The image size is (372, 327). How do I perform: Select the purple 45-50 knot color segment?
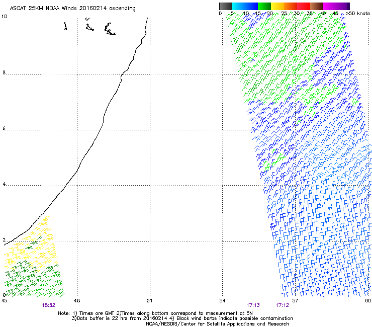(x=343, y=6)
